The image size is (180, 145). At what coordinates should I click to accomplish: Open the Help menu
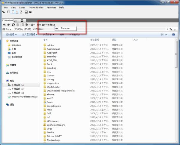click(61, 8)
